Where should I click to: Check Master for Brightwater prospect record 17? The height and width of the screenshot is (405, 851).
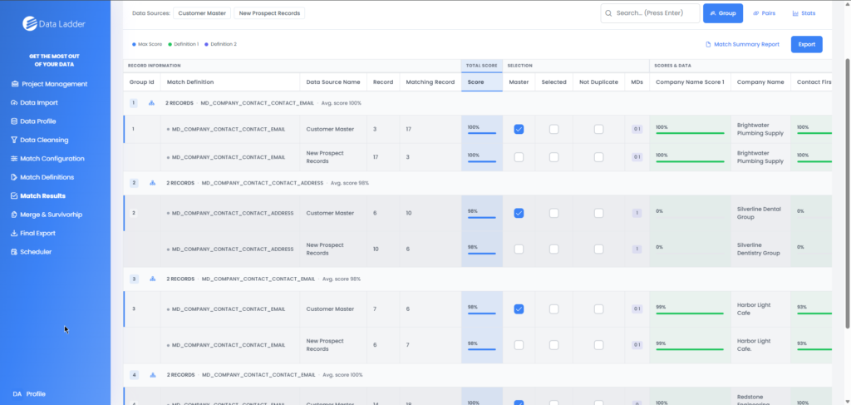click(x=519, y=157)
